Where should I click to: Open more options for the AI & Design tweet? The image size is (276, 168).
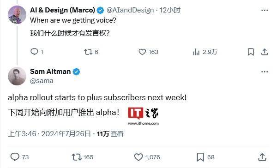264,11
